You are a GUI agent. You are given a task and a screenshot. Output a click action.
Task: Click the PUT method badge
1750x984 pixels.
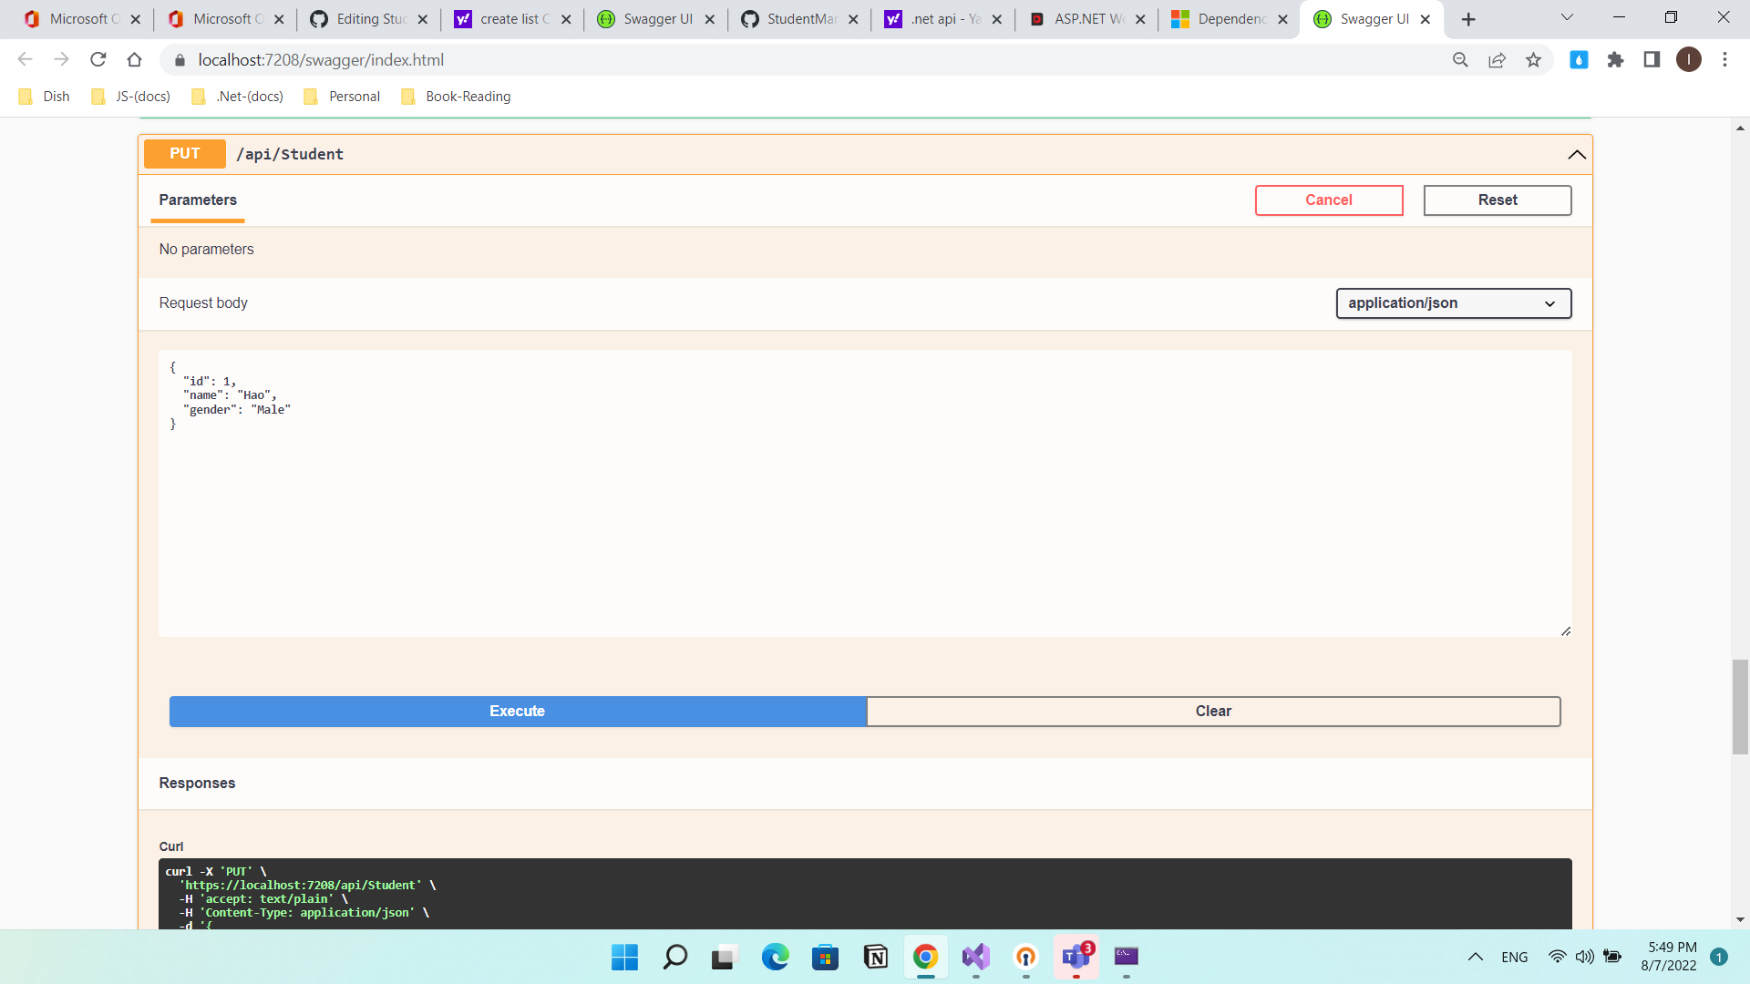coord(184,153)
